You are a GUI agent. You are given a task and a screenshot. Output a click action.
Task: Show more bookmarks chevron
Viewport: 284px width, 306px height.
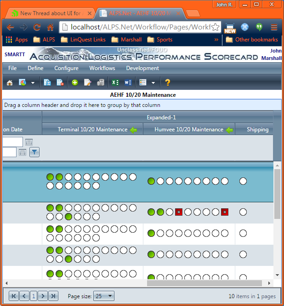(x=216, y=40)
